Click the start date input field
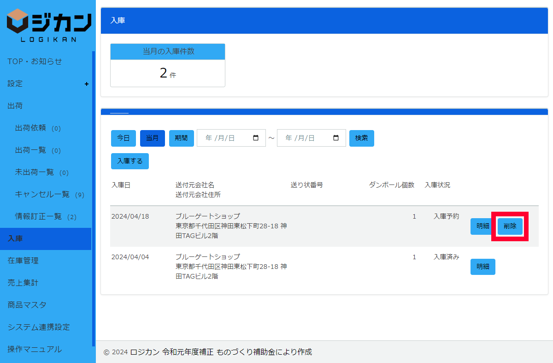Viewport: 553px width, 363px height. pyautogui.click(x=226, y=138)
